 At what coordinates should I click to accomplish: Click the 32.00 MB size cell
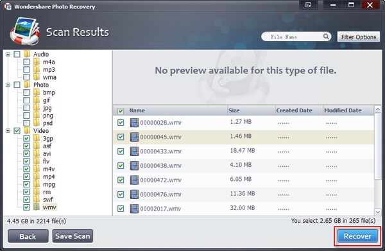[x=242, y=208]
